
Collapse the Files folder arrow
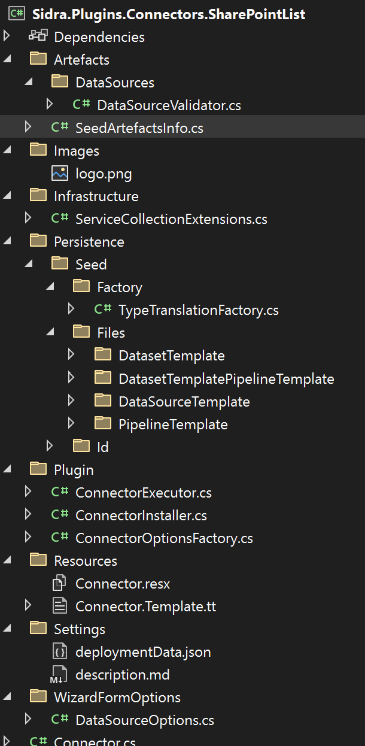(x=50, y=332)
